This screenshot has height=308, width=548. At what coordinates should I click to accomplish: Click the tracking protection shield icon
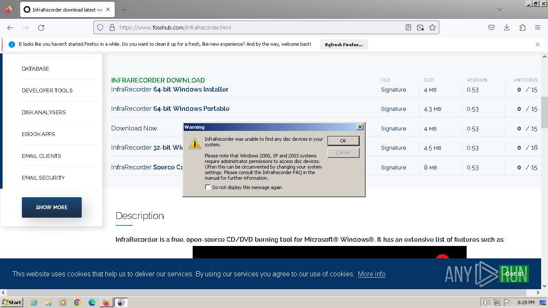click(x=100, y=27)
